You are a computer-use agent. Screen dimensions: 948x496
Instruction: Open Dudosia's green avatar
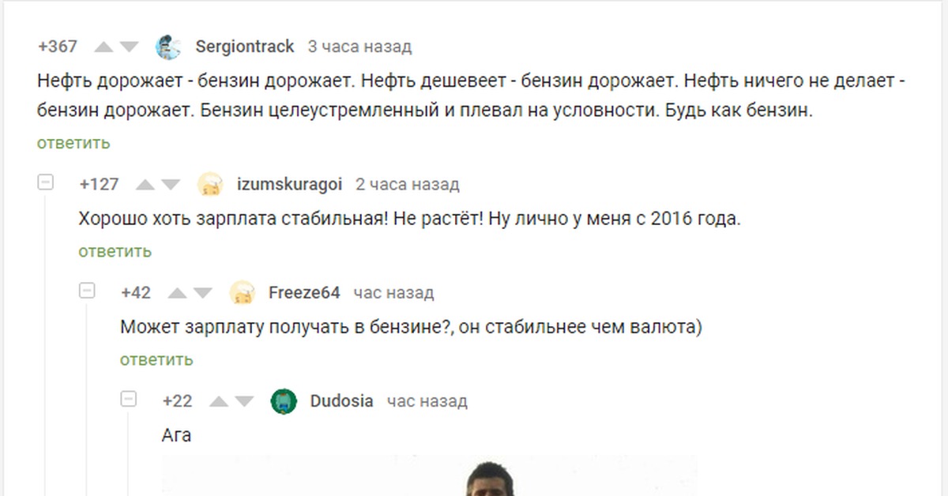[x=284, y=402]
